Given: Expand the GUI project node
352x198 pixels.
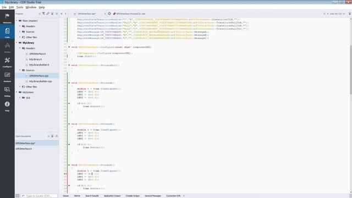Looking at the screenshot, I should 20,98.
